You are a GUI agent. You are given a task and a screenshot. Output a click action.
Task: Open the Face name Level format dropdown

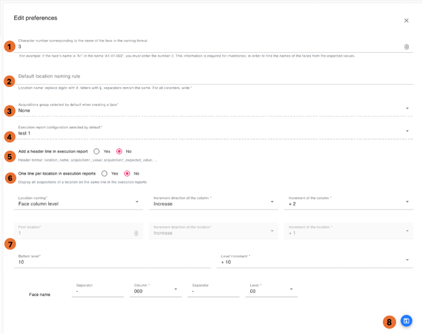pos(271,291)
